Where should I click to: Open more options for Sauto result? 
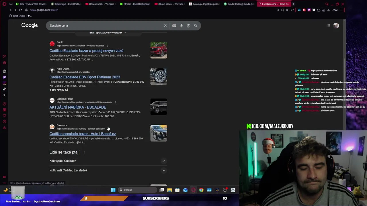[108, 46]
